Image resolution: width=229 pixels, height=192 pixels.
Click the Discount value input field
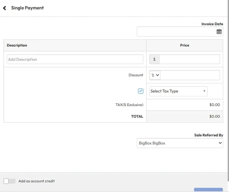point(190,75)
